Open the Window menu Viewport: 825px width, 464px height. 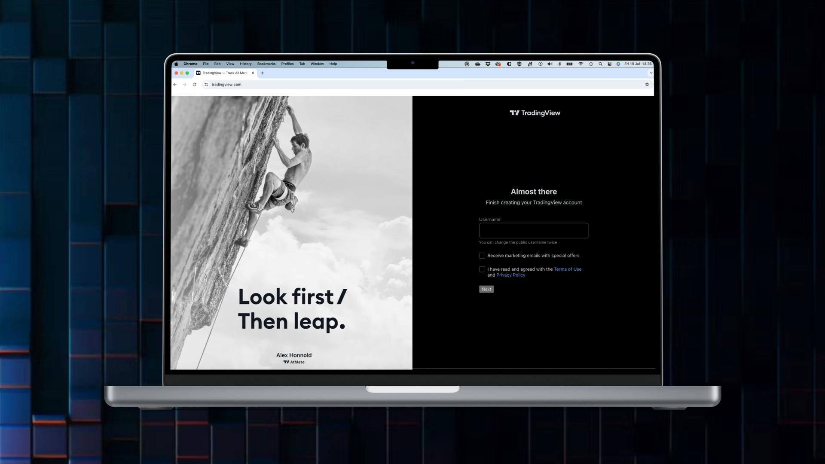(317, 64)
